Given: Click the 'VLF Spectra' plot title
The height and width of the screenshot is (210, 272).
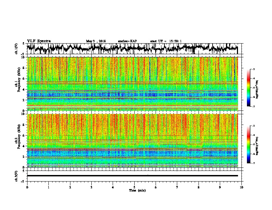Looking at the screenshot, I should coord(39,41).
